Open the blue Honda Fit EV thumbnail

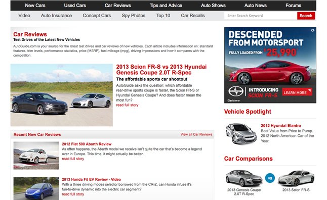pos(36,188)
